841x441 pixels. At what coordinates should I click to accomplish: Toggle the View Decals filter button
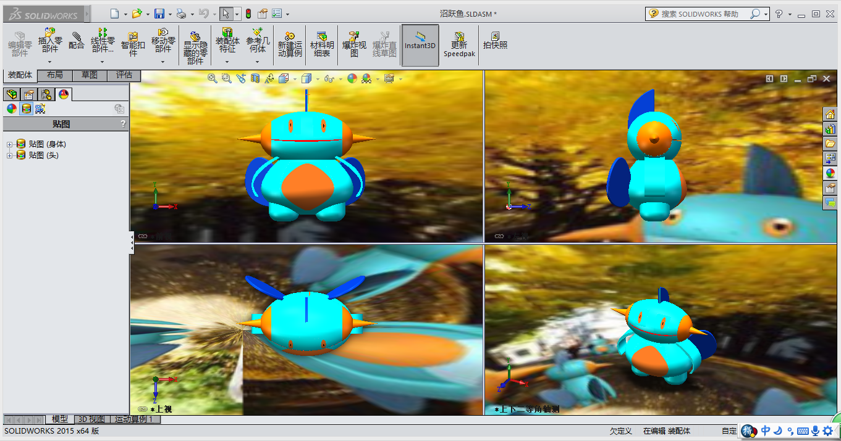(x=26, y=109)
